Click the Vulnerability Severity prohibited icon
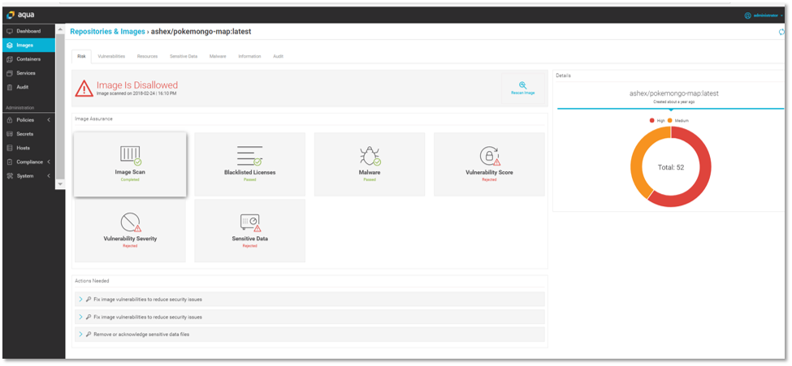The height and width of the screenshot is (366, 792). point(130,222)
